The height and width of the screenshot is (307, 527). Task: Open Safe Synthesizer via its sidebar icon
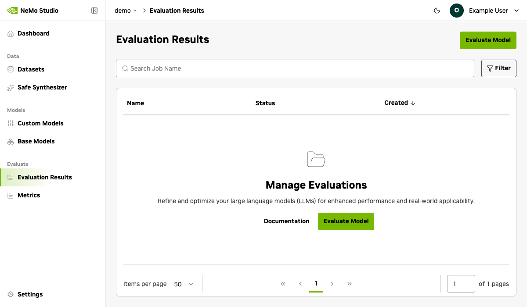[10, 87]
